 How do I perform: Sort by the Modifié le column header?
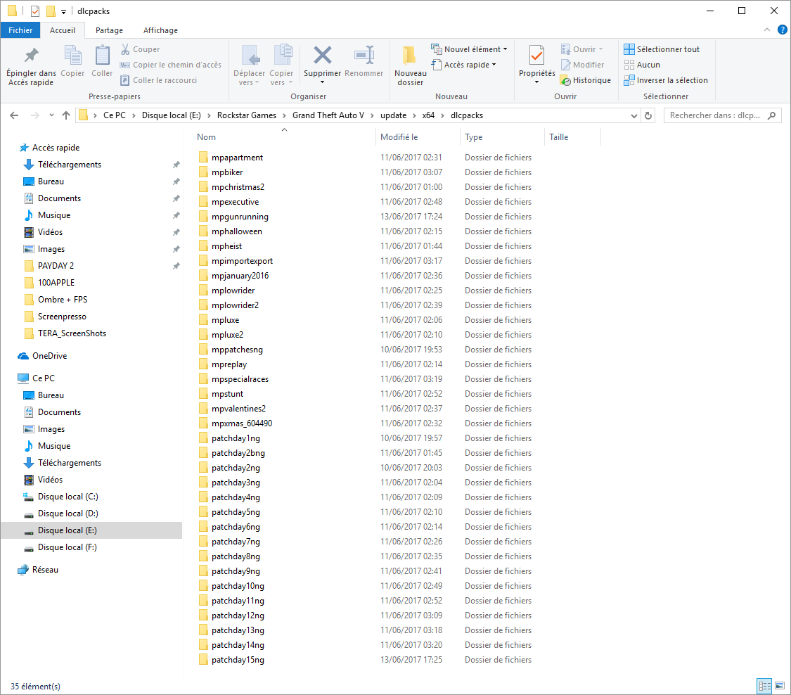pyautogui.click(x=399, y=137)
